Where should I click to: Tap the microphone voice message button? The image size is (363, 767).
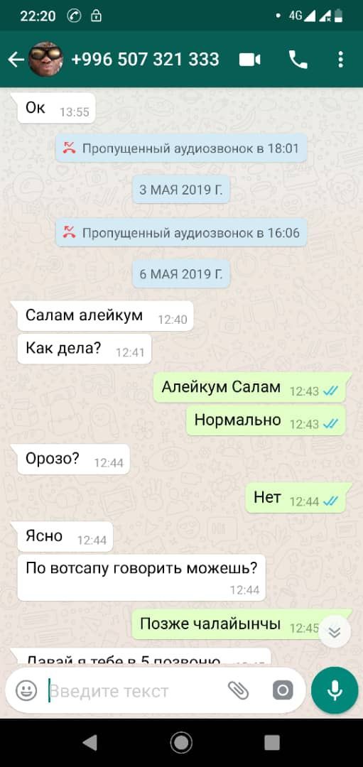point(335,691)
